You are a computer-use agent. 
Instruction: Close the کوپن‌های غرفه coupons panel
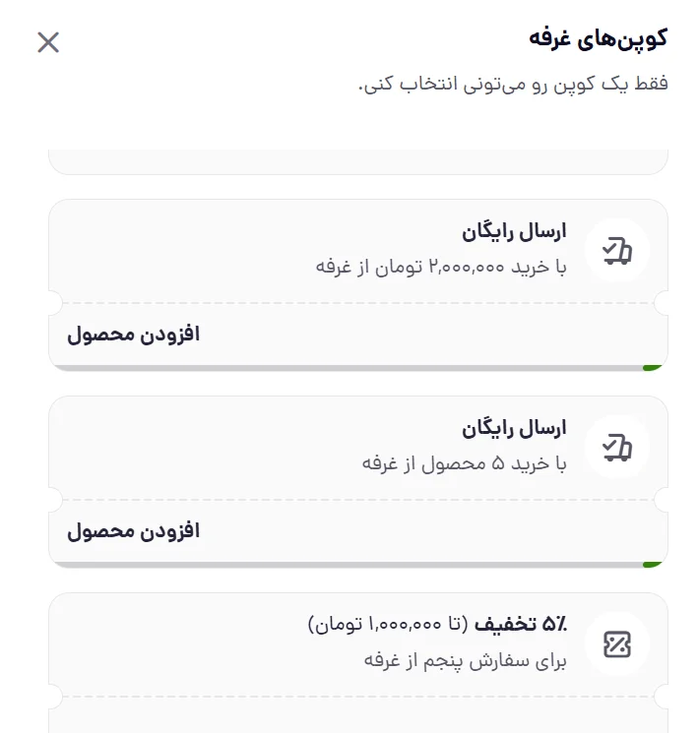pos(48,42)
